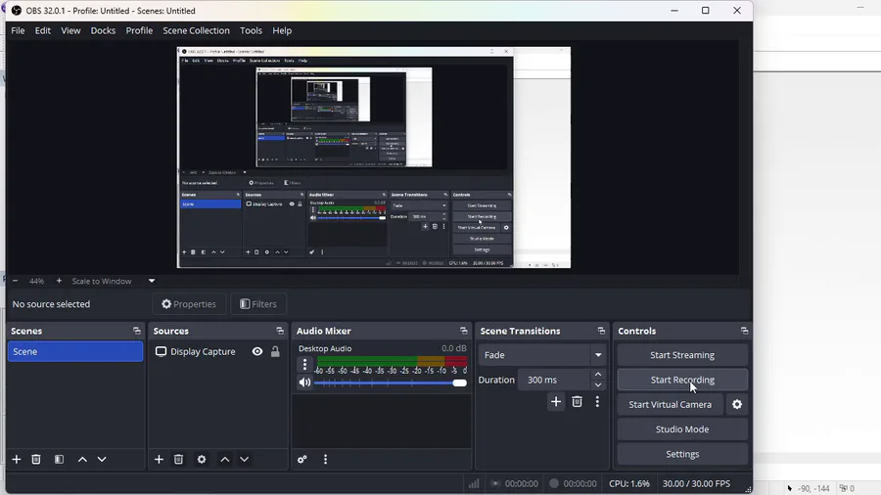The image size is (881, 495).
Task: Click Start Streaming button
Action: pos(682,355)
